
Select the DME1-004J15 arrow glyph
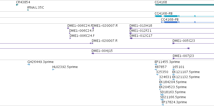(x=93, y=53)
